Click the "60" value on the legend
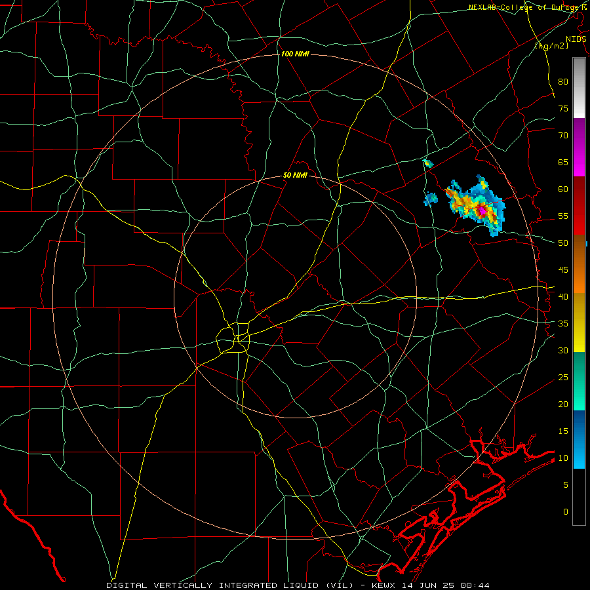This screenshot has width=590, height=590. point(563,189)
